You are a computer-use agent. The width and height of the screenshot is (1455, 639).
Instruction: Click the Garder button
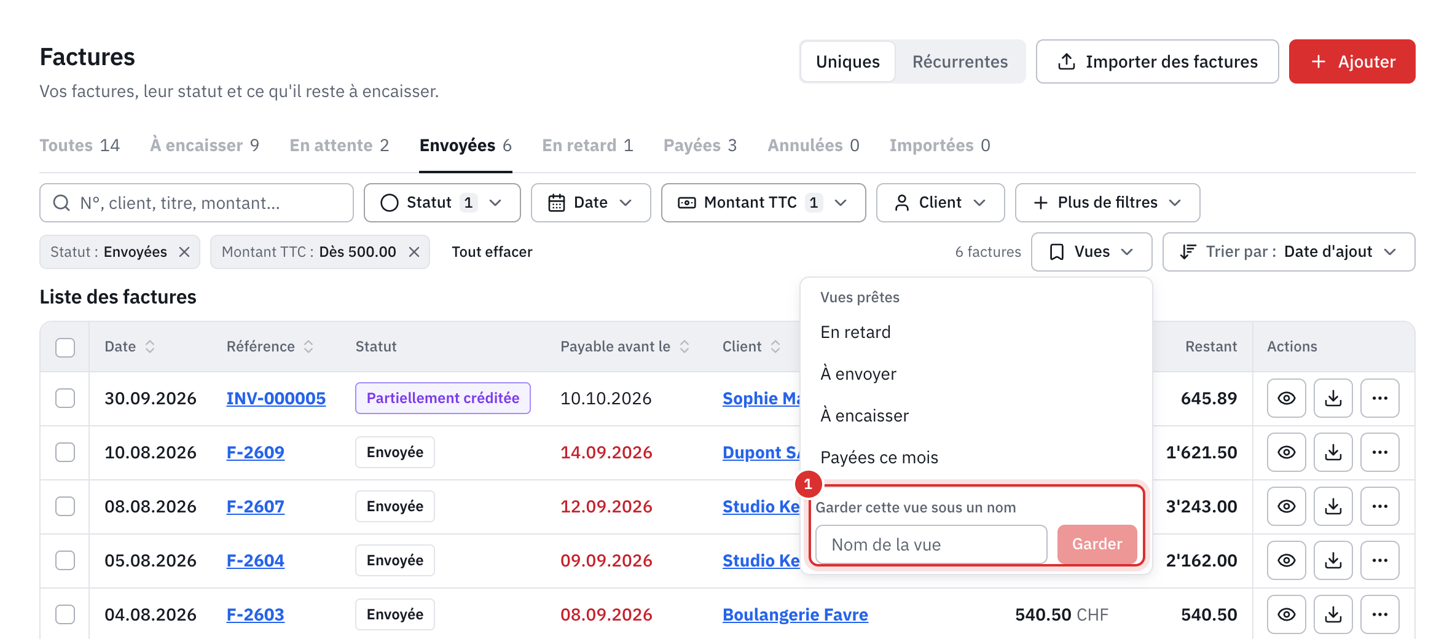tap(1097, 544)
